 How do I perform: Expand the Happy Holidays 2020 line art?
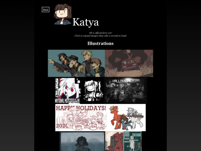coord(81,117)
